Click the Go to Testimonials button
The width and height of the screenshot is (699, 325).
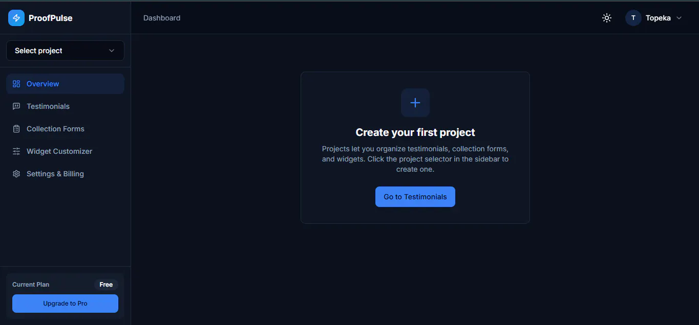[415, 197]
